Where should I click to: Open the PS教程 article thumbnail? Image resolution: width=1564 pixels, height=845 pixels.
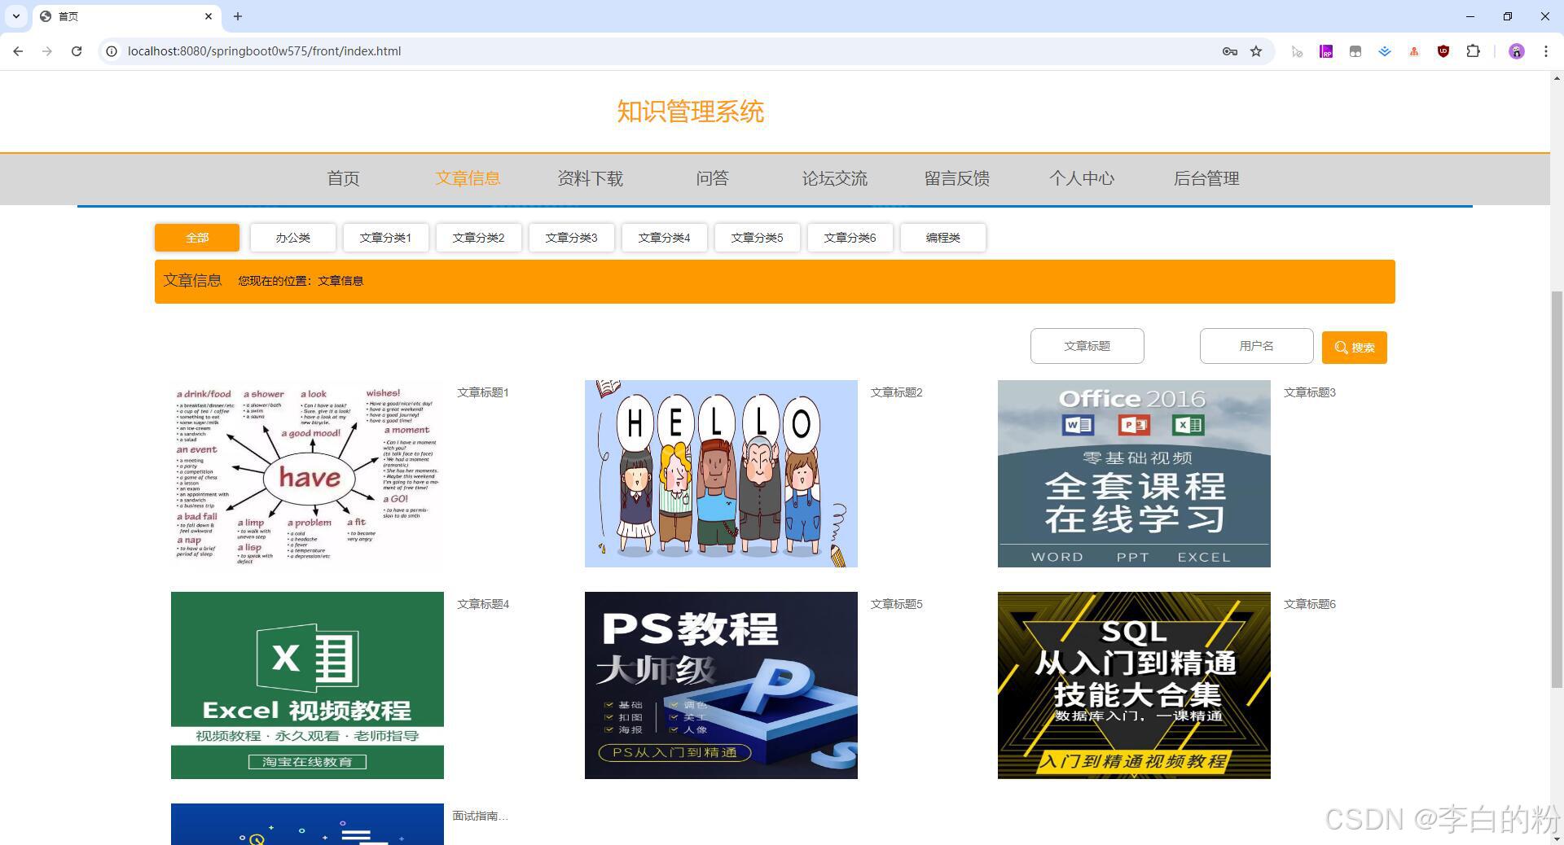(721, 685)
